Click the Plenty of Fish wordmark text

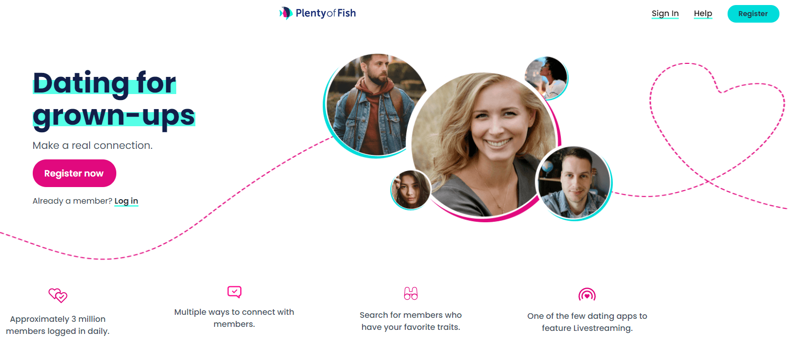click(326, 14)
